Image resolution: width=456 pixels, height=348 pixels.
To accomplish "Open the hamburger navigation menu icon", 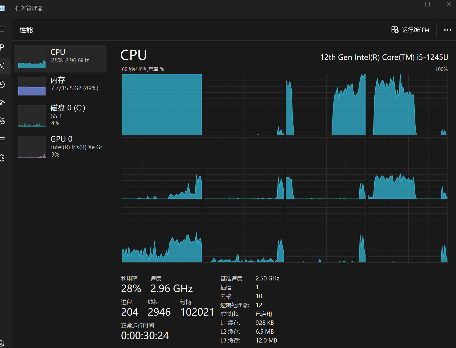I will (2, 29).
